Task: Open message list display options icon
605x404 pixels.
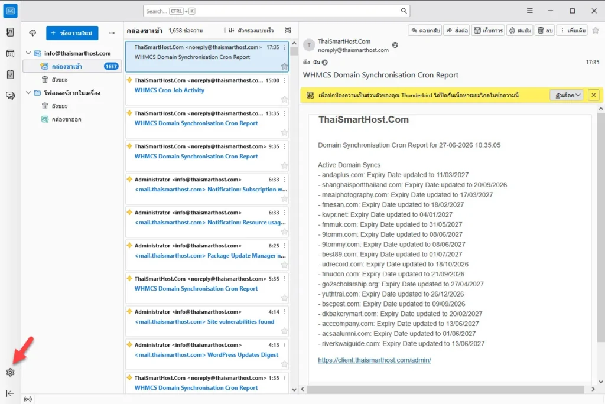Action: pos(288,31)
